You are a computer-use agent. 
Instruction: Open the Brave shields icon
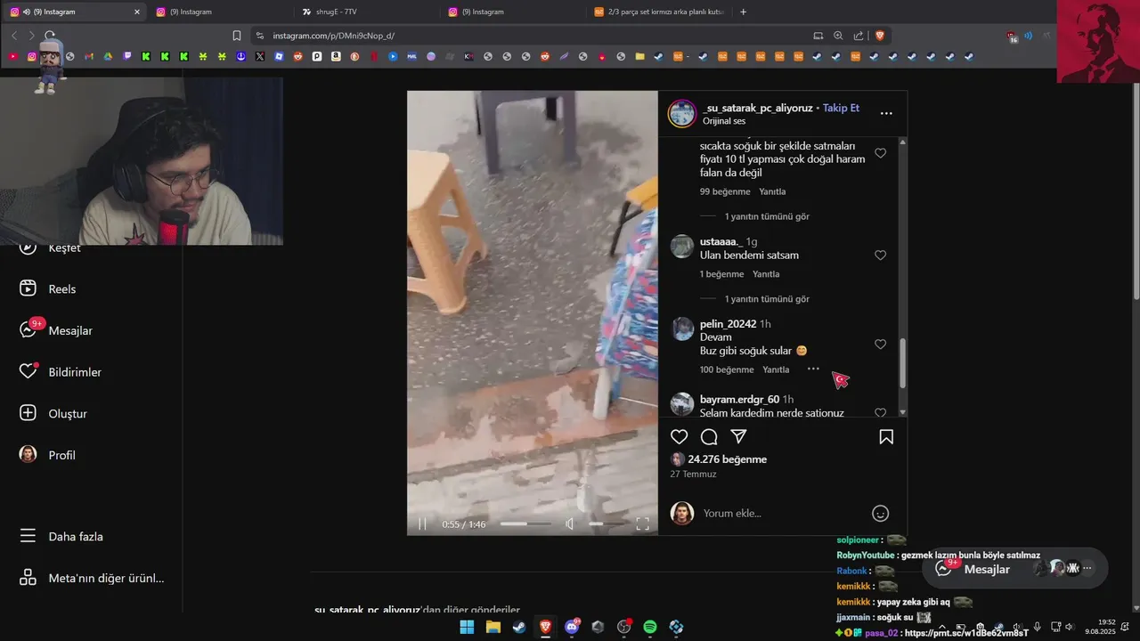coord(880,36)
